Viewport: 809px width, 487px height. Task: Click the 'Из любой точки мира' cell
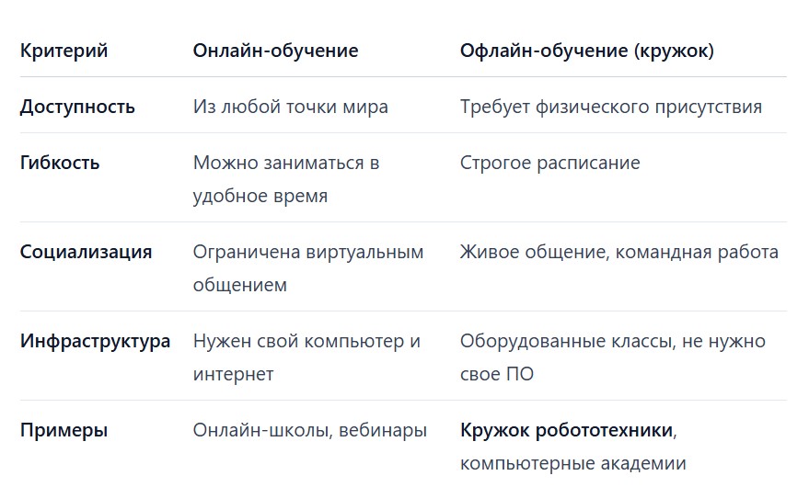(291, 107)
